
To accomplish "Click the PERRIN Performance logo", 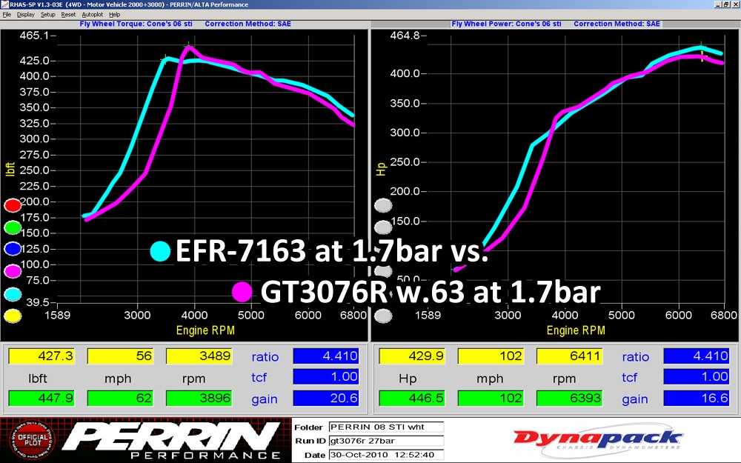I will (171, 440).
